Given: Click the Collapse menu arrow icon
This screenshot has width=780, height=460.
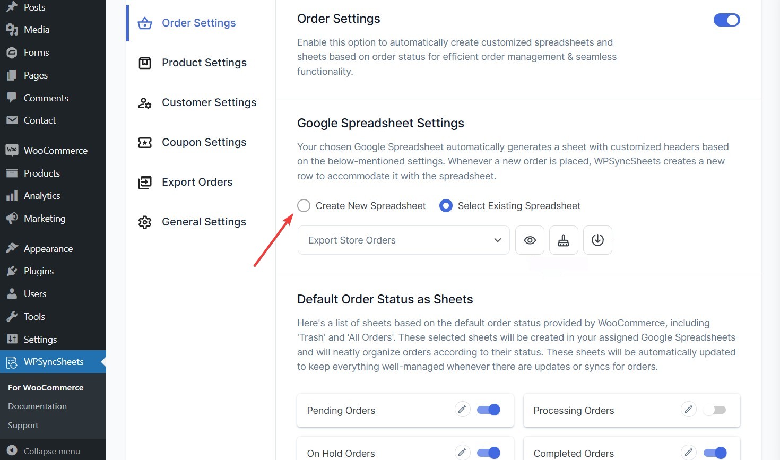Looking at the screenshot, I should click(12, 451).
